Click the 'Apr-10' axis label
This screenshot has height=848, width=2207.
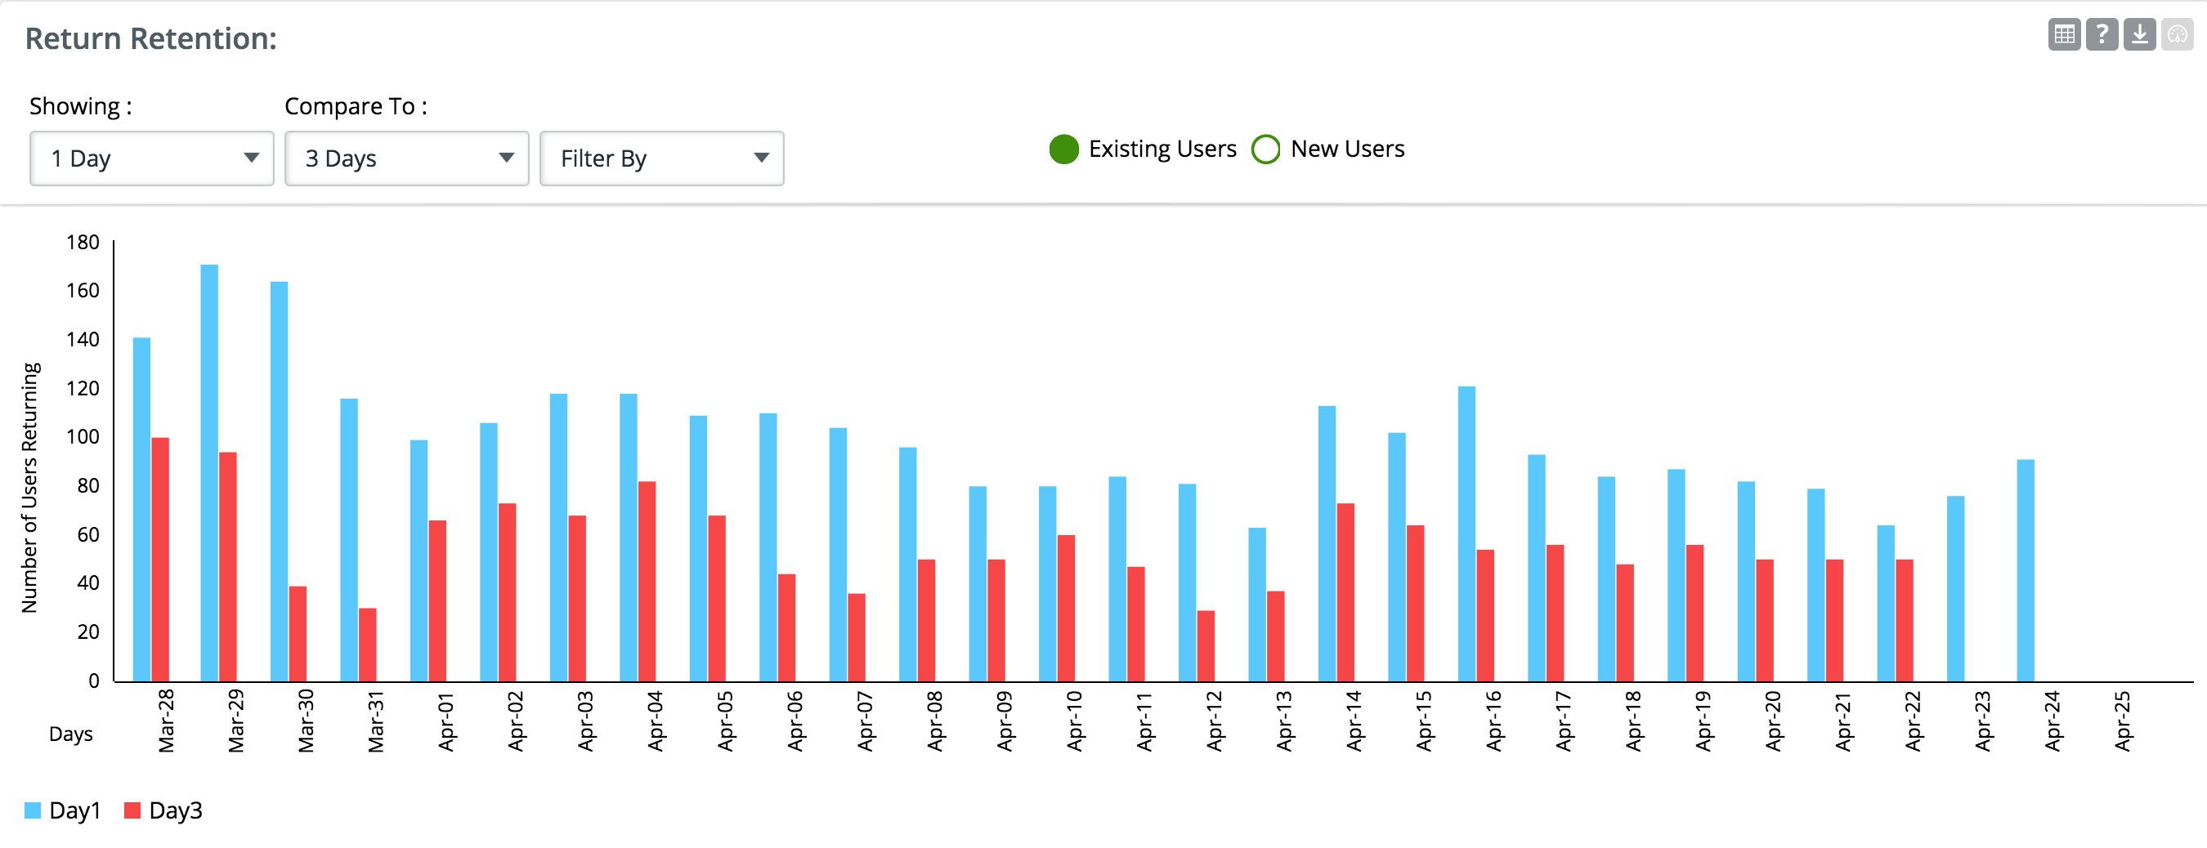(1074, 721)
